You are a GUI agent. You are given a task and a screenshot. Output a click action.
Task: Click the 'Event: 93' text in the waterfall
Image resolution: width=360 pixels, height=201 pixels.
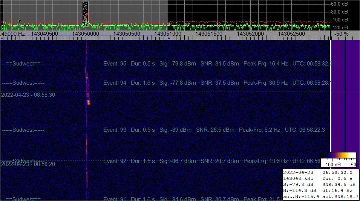(115, 130)
